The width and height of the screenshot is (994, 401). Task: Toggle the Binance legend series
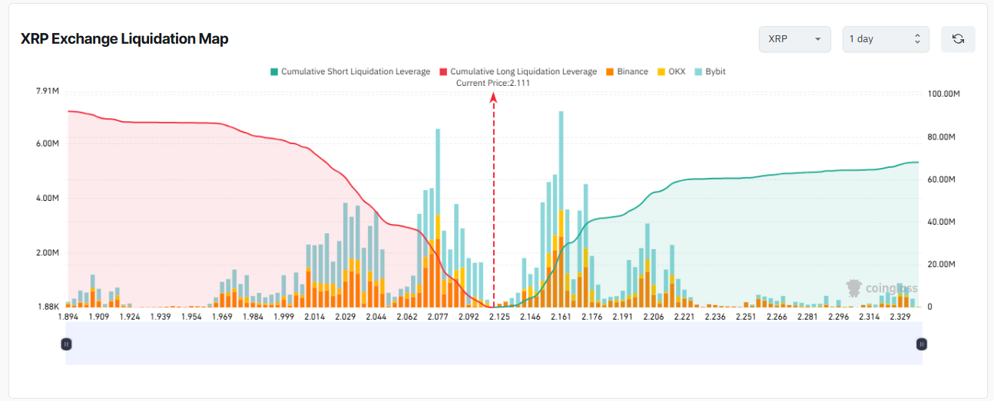[626, 71]
